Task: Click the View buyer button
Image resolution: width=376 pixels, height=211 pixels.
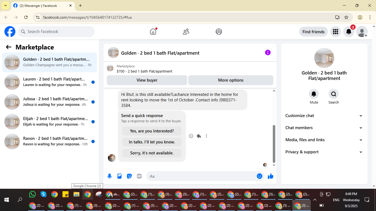Action: pyautogui.click(x=147, y=80)
